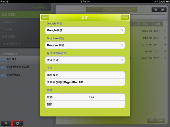Open details chevron for the 240.7 KB PDF
This screenshot has height=127, width=170.
(165, 58)
